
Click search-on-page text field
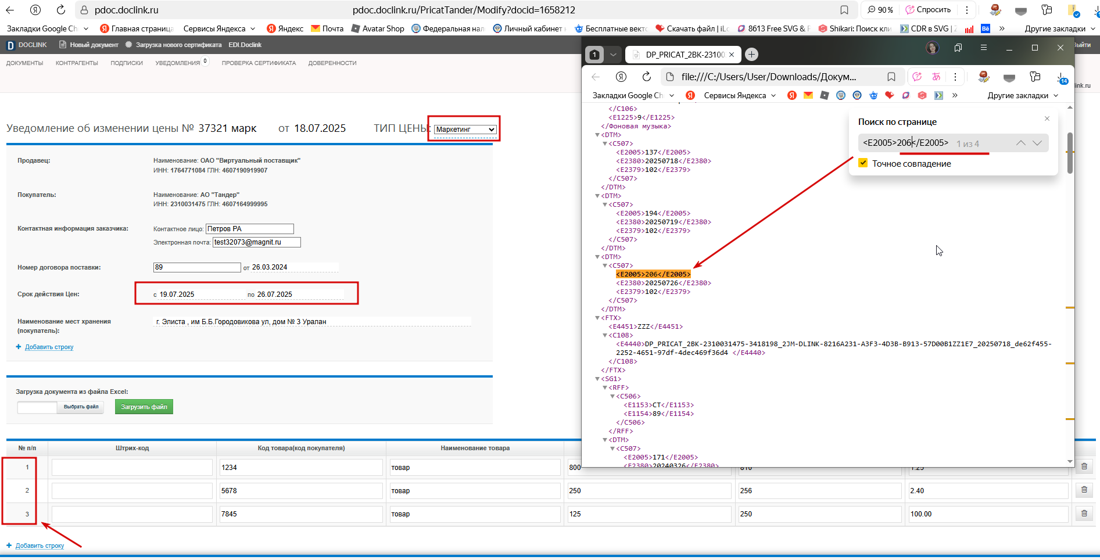click(x=906, y=143)
